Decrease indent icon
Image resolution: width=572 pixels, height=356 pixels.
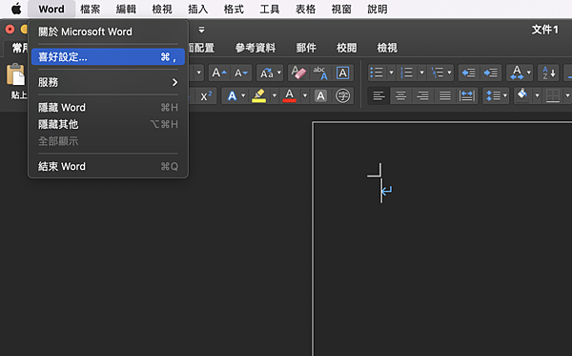click(x=469, y=73)
